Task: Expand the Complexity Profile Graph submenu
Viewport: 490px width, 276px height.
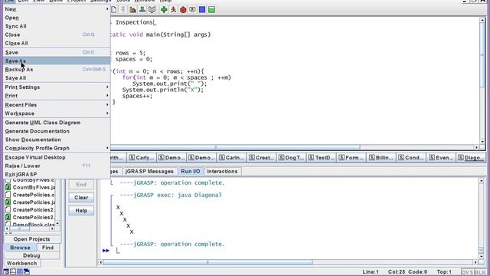Action: (x=107, y=148)
